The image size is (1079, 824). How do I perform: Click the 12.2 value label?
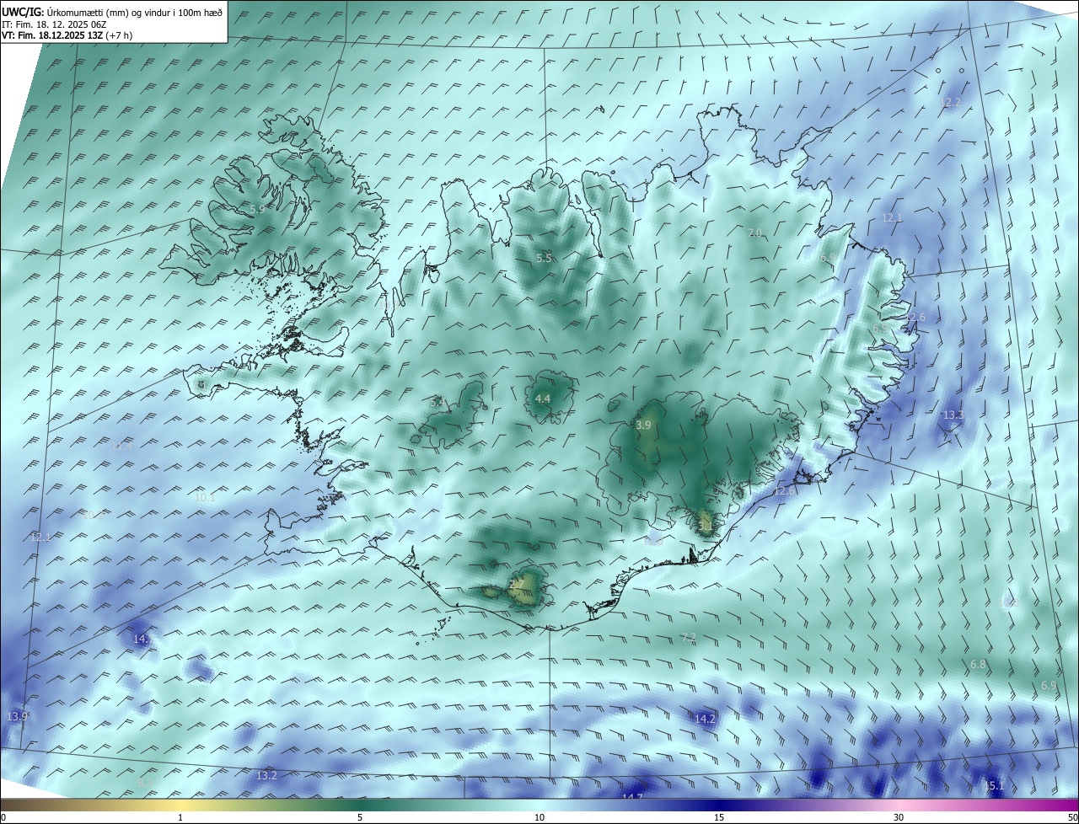click(950, 103)
